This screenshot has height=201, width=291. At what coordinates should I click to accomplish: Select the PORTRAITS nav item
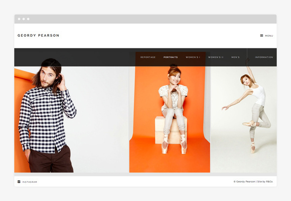171,57
